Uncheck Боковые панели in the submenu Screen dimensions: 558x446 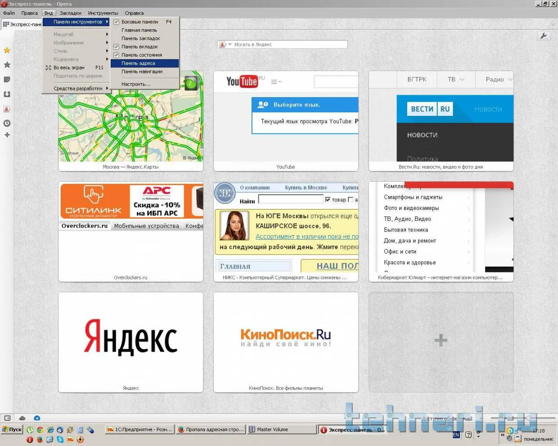[144, 22]
